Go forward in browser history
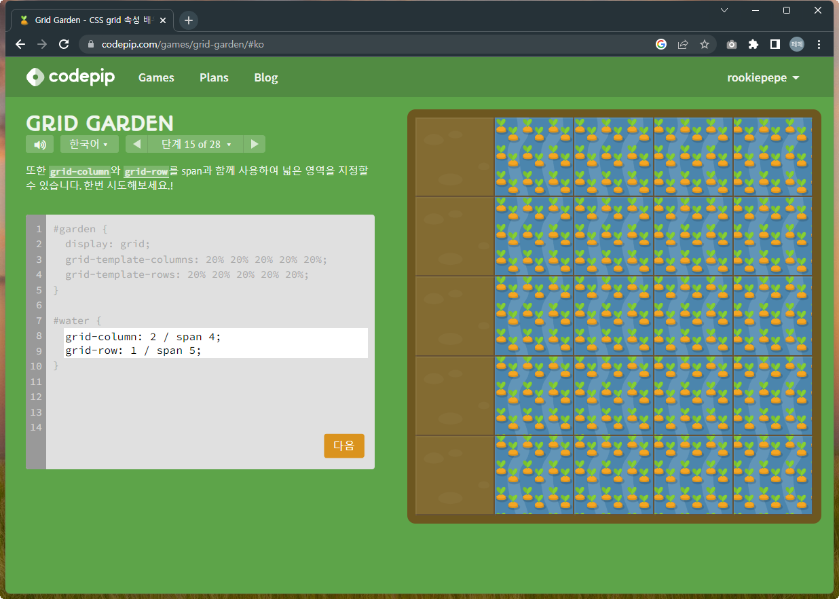 pos(42,44)
